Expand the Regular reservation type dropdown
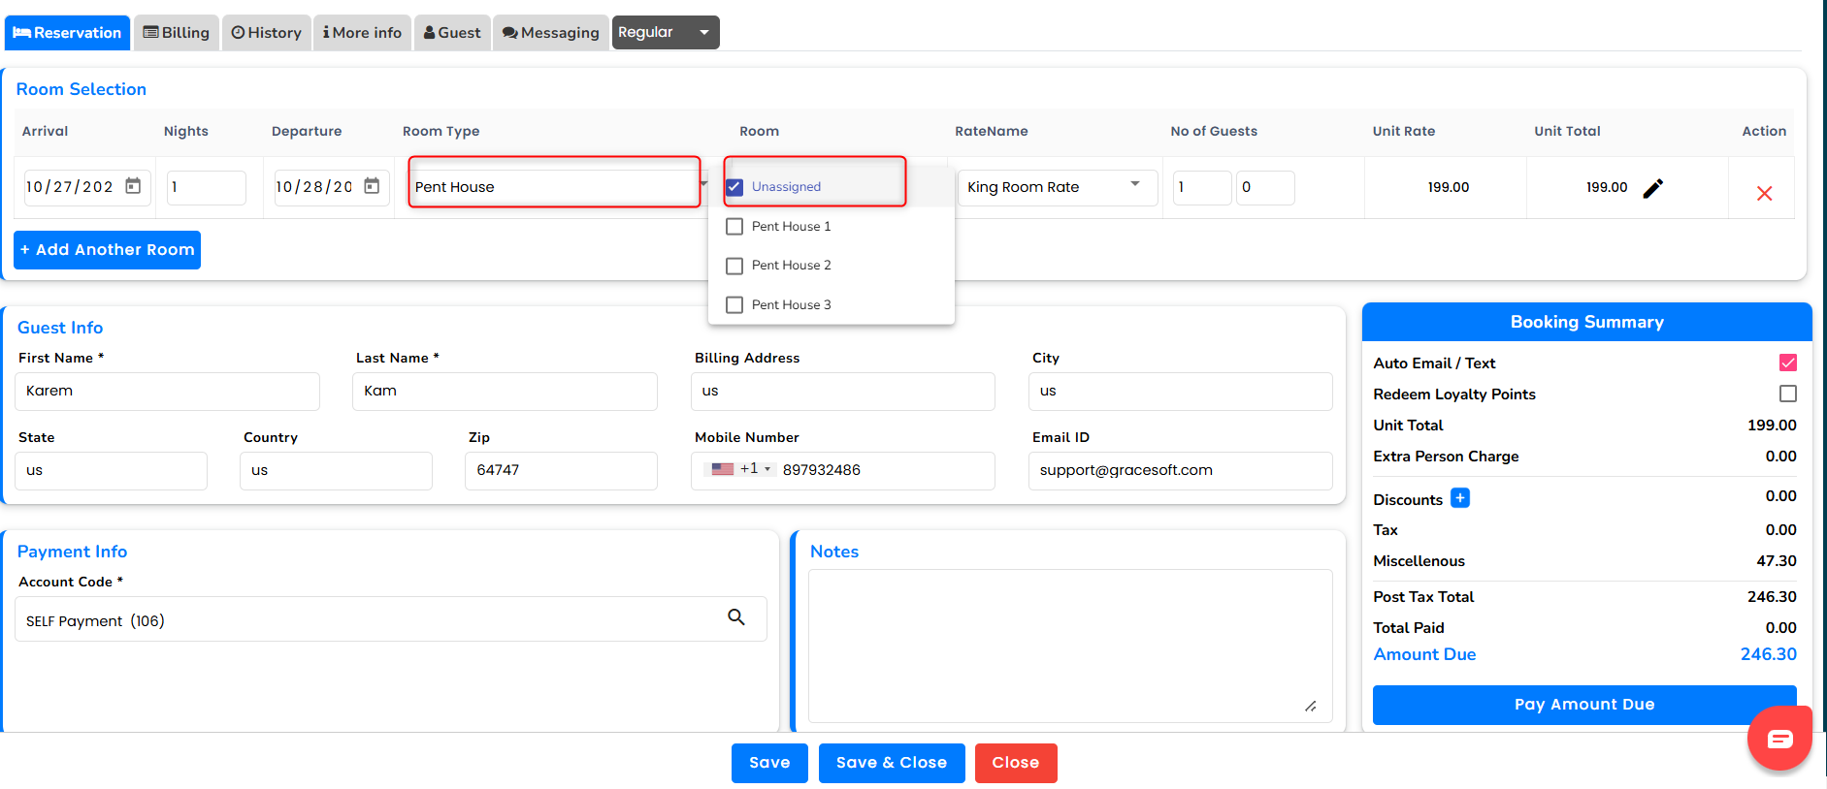 tap(704, 33)
